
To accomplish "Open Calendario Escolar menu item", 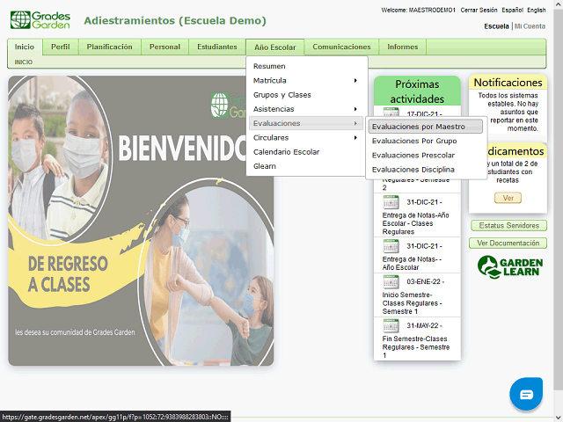I will click(x=286, y=152).
